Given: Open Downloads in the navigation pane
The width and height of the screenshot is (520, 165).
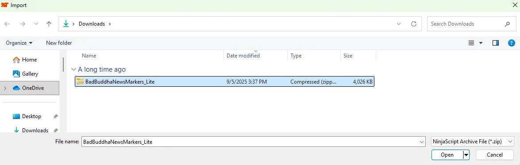Looking at the screenshot, I should click(x=31, y=130).
